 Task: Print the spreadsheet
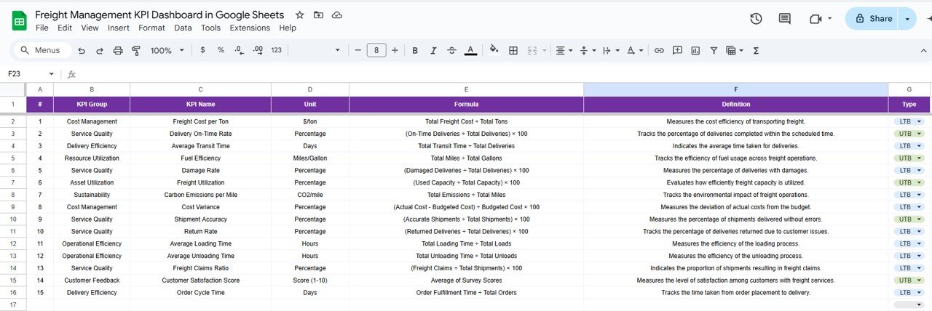click(117, 50)
